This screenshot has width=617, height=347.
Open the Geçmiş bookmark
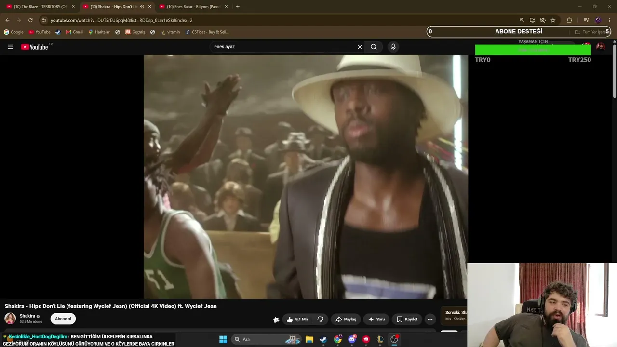click(x=135, y=32)
